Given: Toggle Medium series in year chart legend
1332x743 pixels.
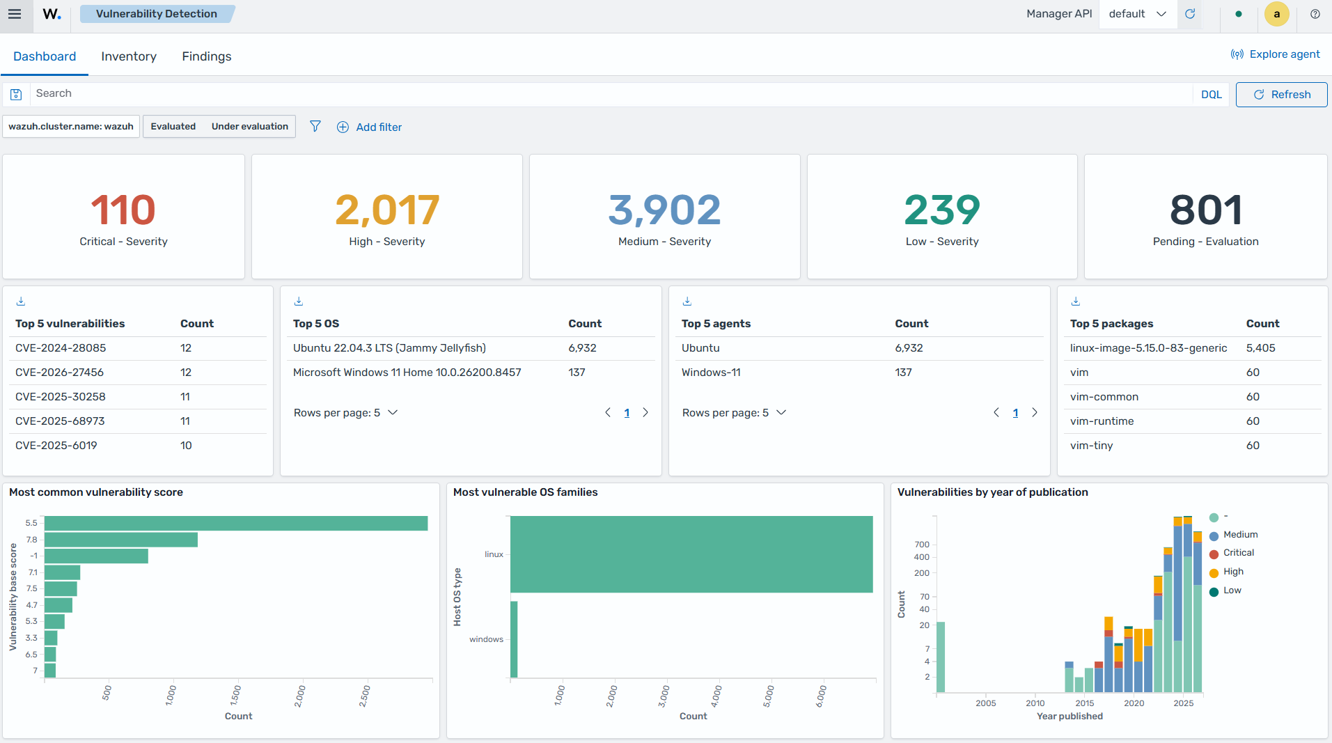Looking at the screenshot, I should coord(1234,535).
